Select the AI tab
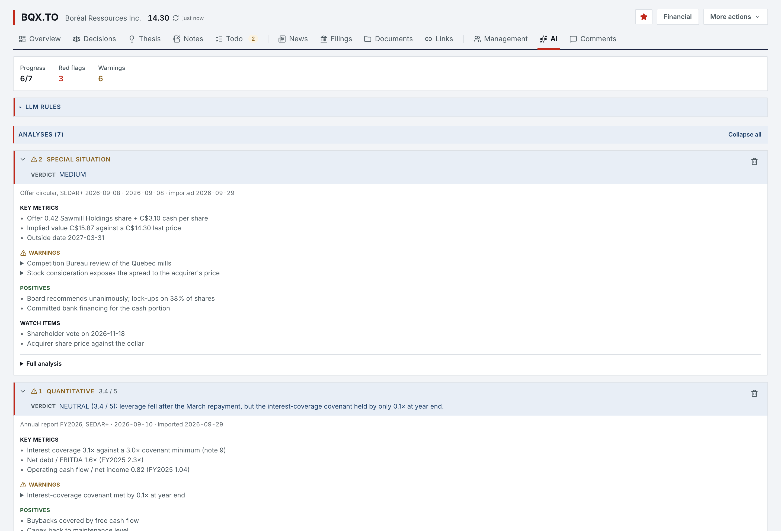 tap(548, 38)
